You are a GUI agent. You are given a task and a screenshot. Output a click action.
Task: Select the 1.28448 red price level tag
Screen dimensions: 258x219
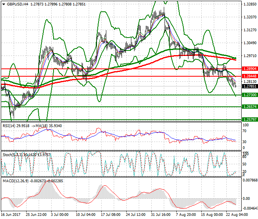[x=249, y=76]
